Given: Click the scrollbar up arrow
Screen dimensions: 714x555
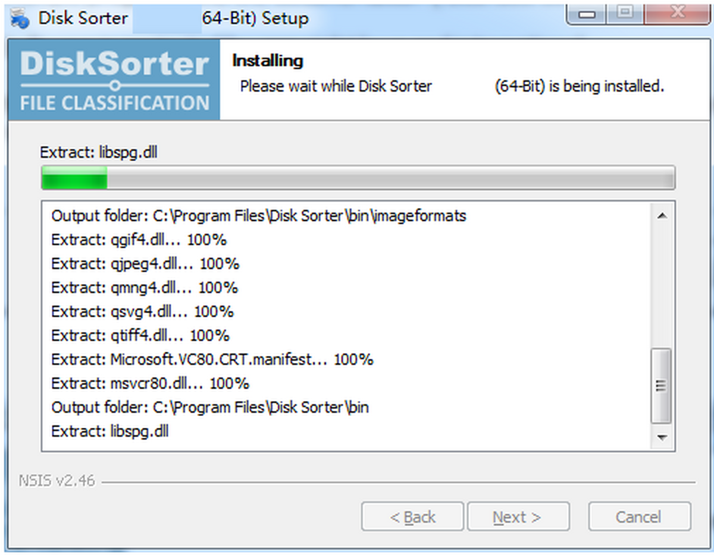Looking at the screenshot, I should pos(662,216).
